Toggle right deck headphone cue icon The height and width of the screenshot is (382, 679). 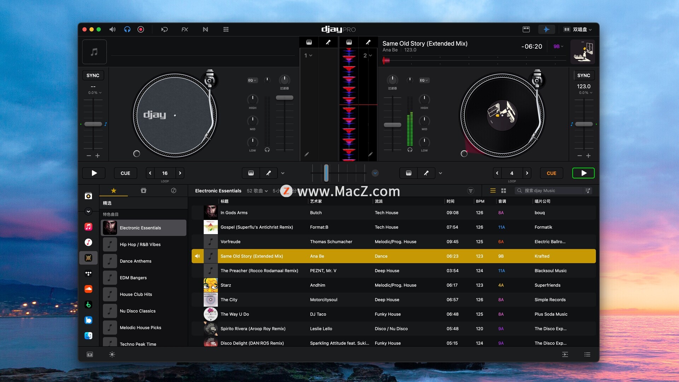pos(410,150)
